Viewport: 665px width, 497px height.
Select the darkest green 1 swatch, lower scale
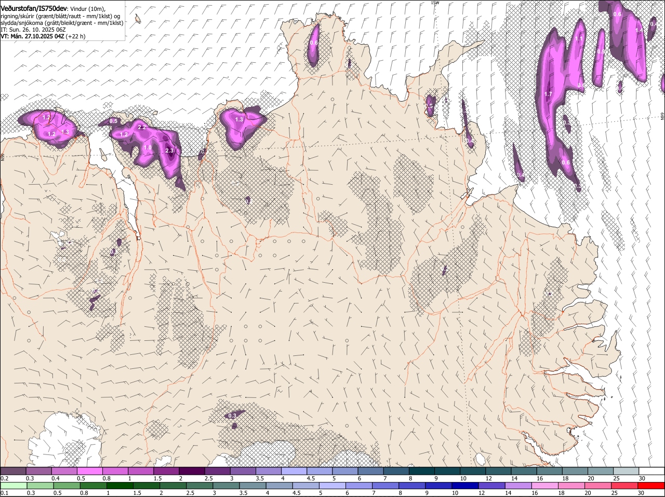pyautogui.click(x=120, y=486)
